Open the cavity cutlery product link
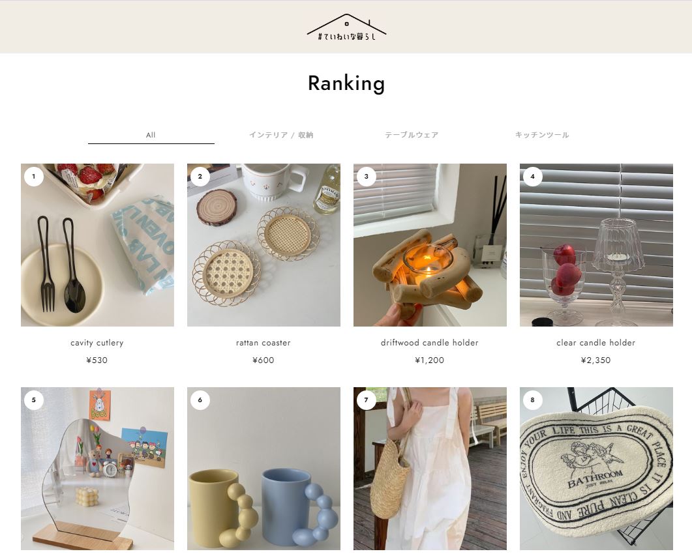 (97, 343)
